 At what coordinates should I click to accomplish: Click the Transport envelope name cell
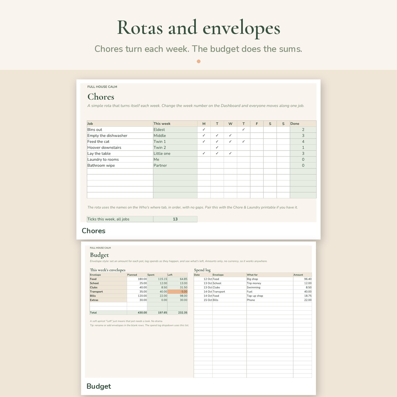(x=108, y=292)
